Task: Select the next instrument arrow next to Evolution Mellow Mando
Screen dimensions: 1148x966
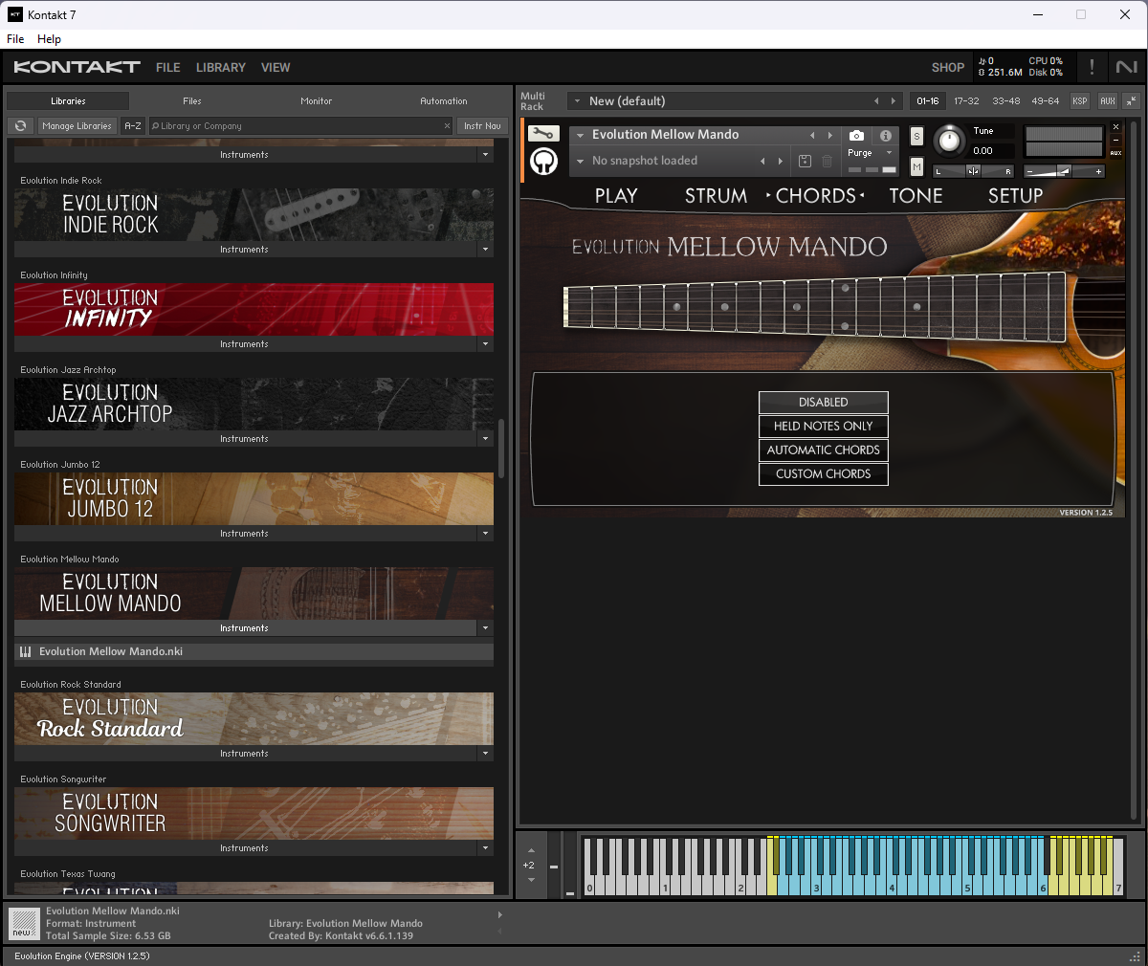Action: click(829, 136)
